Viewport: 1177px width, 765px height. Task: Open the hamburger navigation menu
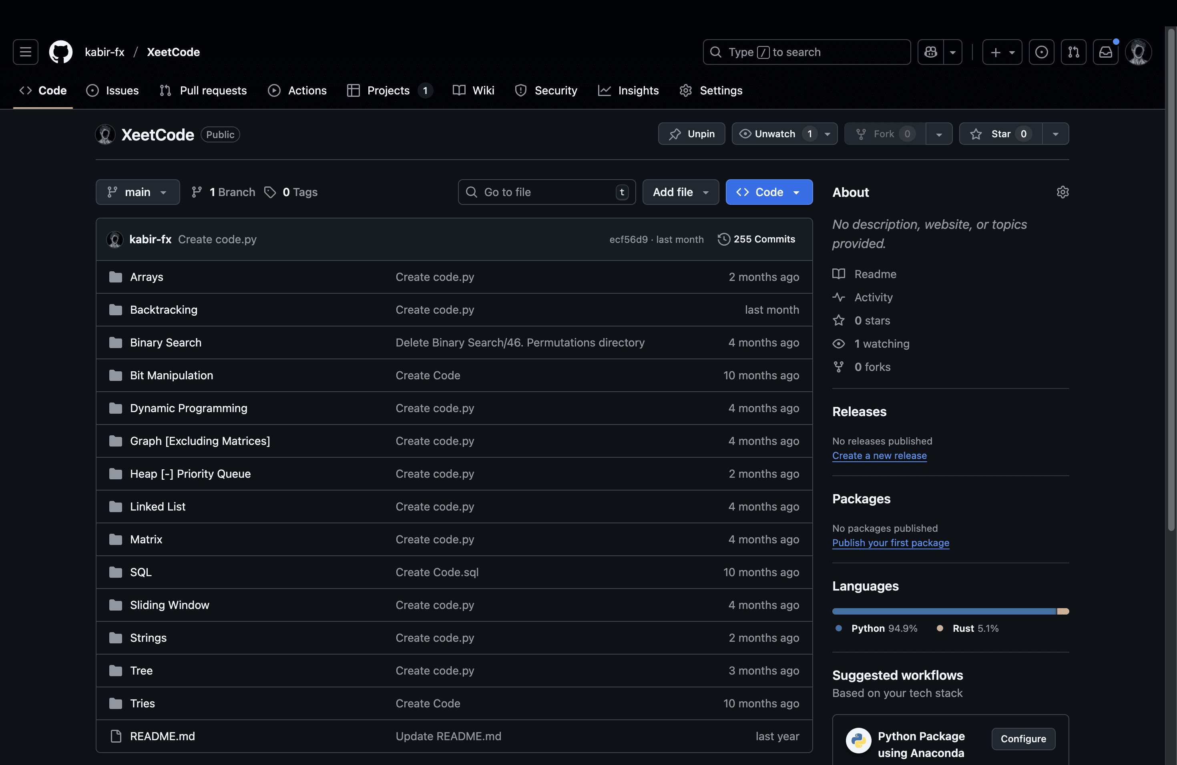(x=25, y=52)
